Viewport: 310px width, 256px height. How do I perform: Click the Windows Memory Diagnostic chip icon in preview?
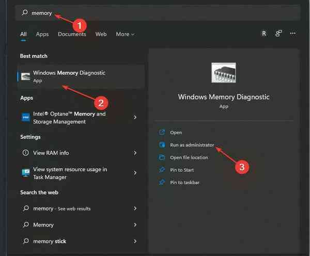224,73
